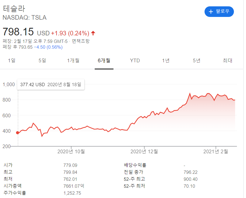Image resolution: width=246 pixels, height=198 pixels.
Task: Click the red data point on chart
Action: pos(18,133)
